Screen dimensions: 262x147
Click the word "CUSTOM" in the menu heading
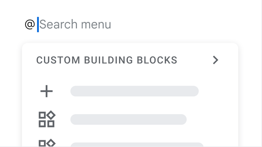pyautogui.click(x=58, y=60)
